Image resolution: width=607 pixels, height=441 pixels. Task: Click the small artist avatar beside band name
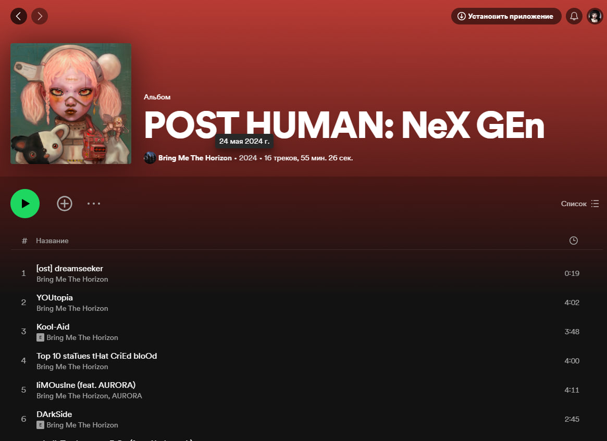coord(150,158)
